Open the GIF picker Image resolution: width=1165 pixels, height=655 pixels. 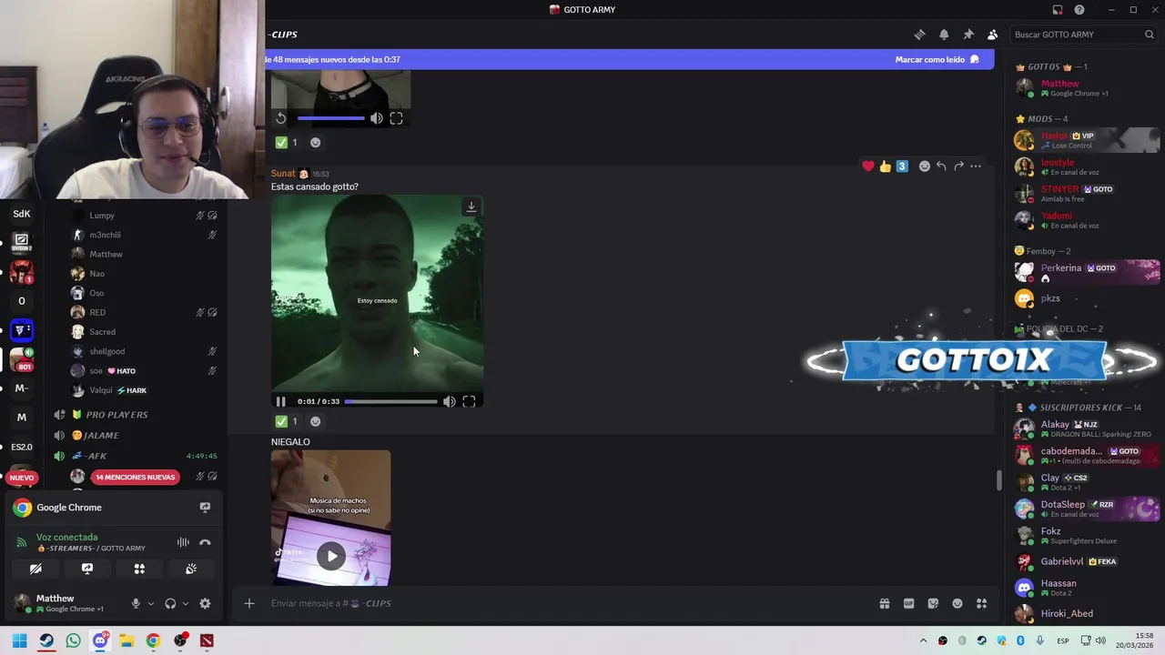tap(908, 603)
